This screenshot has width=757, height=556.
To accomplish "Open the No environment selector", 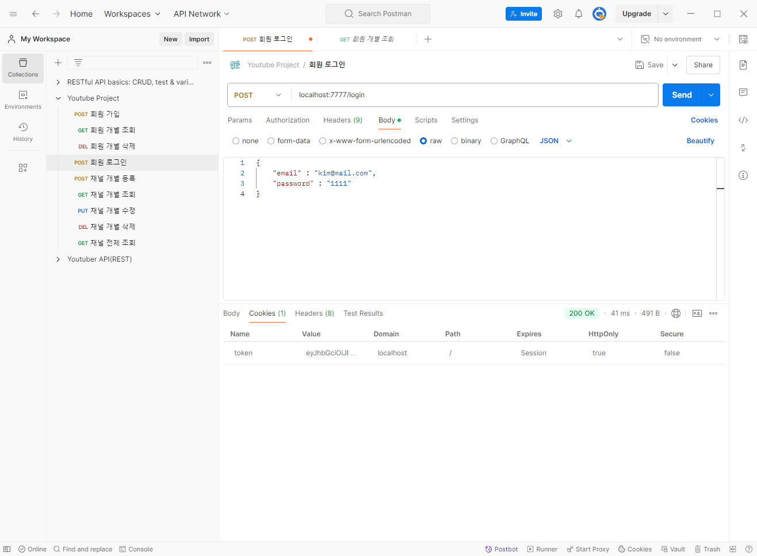I will click(x=680, y=39).
